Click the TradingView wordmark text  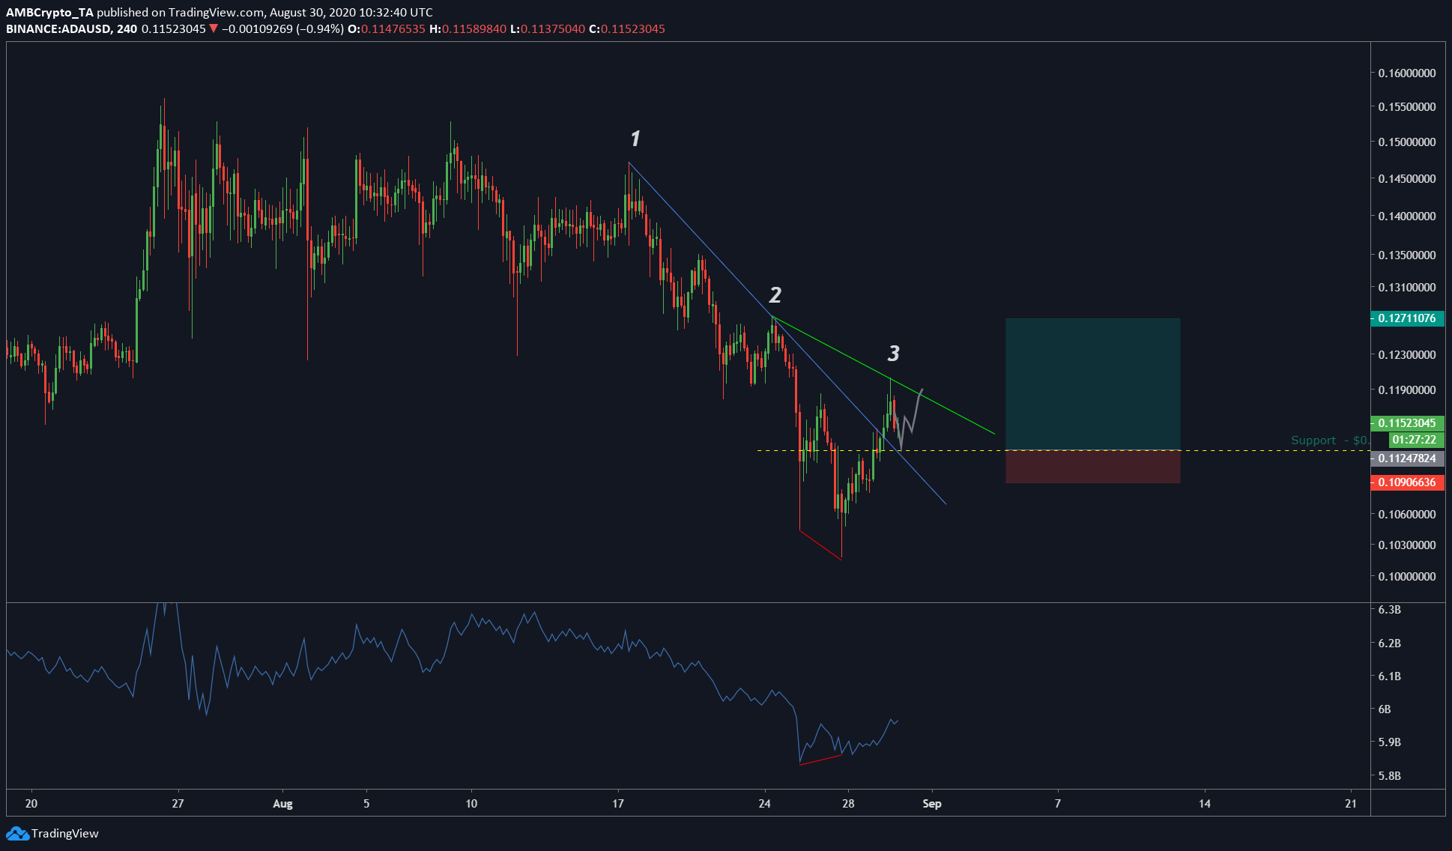coord(65,833)
